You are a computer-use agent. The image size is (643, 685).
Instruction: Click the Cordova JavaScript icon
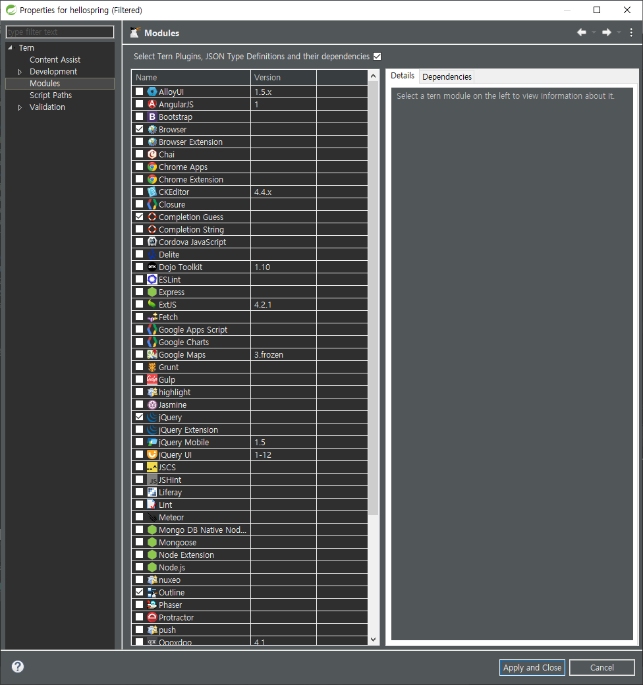152,242
